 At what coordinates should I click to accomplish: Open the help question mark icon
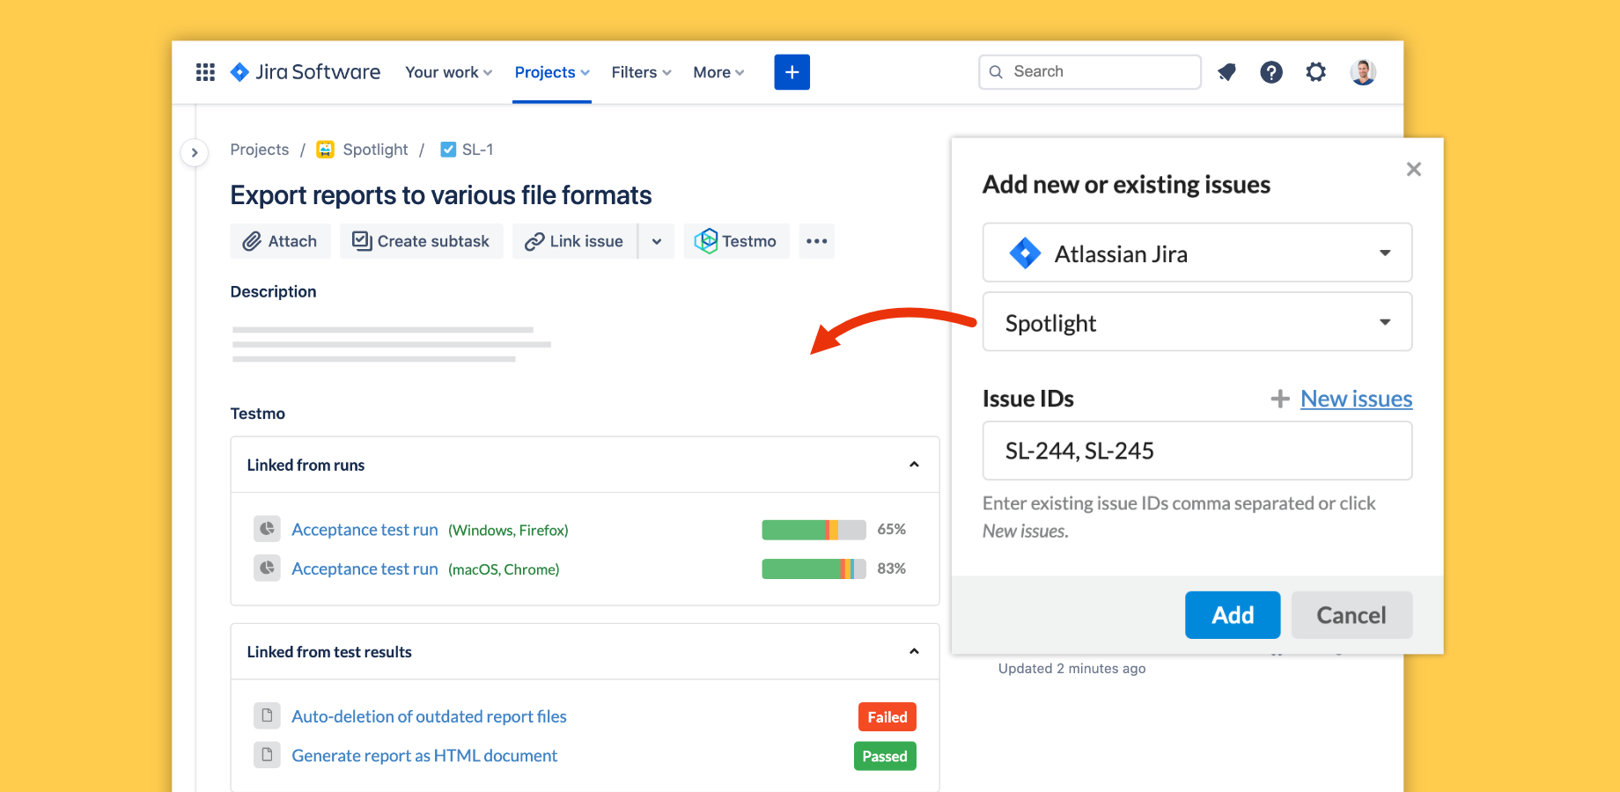pos(1271,72)
